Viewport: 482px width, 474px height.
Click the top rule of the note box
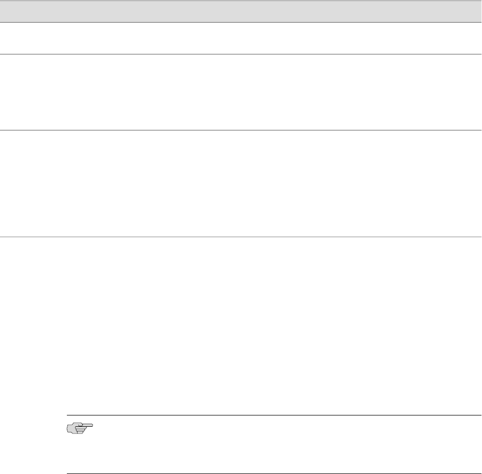click(273, 415)
